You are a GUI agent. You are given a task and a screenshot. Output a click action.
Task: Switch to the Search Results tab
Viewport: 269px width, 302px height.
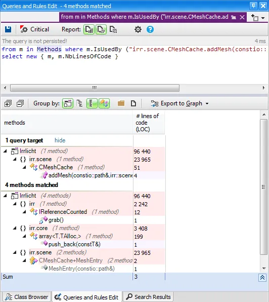[148, 297]
